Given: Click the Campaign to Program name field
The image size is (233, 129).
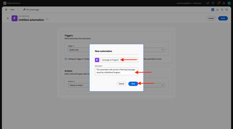Looking at the screenshot, I should [x=119, y=60].
